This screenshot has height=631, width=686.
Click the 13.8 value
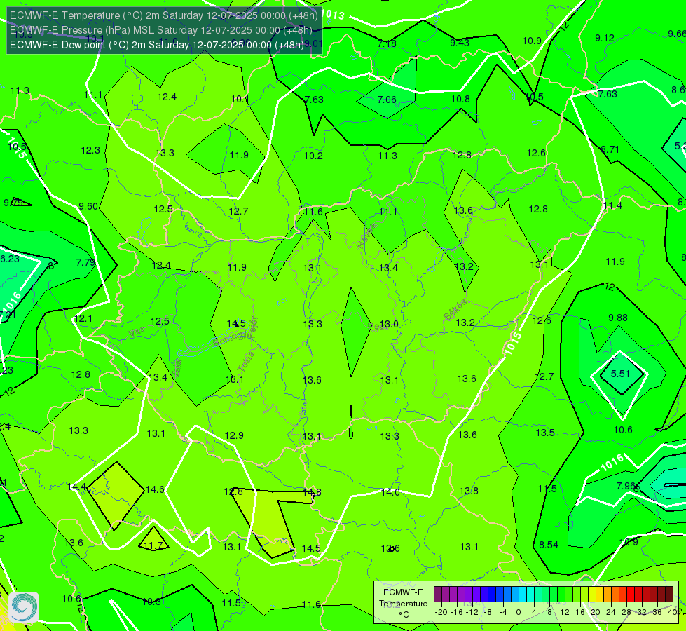pos(469,491)
